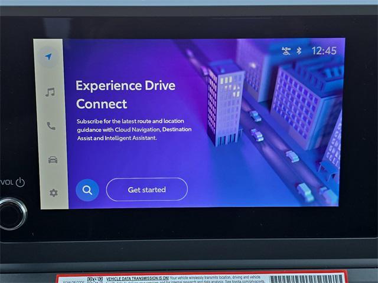Screen dimensions: 378x283
Task: Open the Vehicle car icon menu
Action: coord(53,160)
